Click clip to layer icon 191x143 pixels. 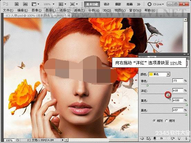[x=155, y=139]
